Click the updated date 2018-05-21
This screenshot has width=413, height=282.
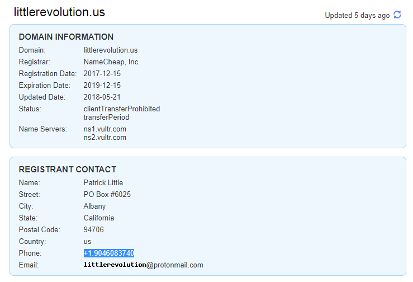coord(102,97)
